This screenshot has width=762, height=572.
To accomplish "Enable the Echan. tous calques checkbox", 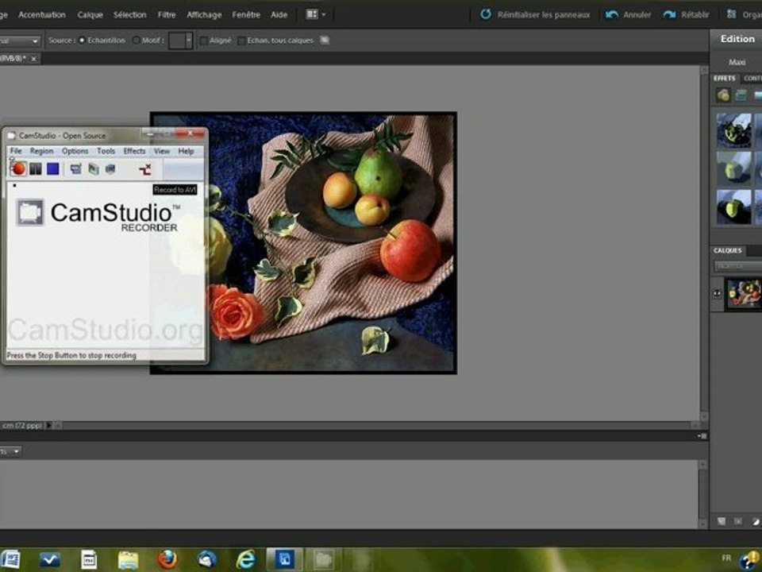I will point(241,41).
